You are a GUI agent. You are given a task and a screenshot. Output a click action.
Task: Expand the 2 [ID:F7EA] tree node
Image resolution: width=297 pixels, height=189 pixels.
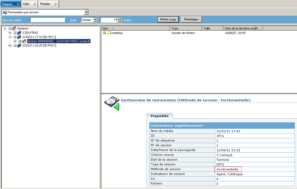(10, 33)
